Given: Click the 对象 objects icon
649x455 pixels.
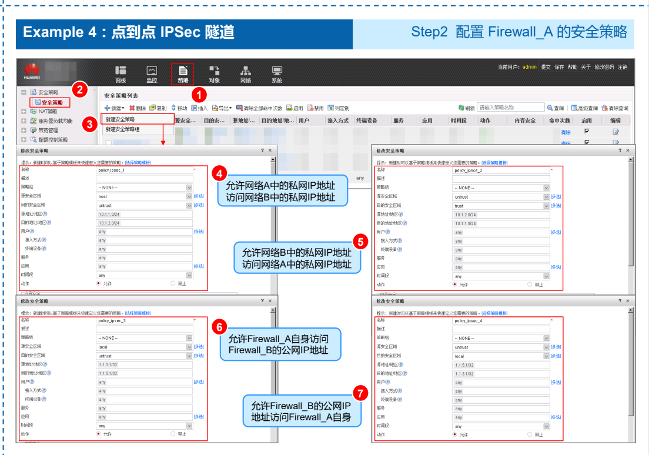Looking at the screenshot, I should coord(215,73).
